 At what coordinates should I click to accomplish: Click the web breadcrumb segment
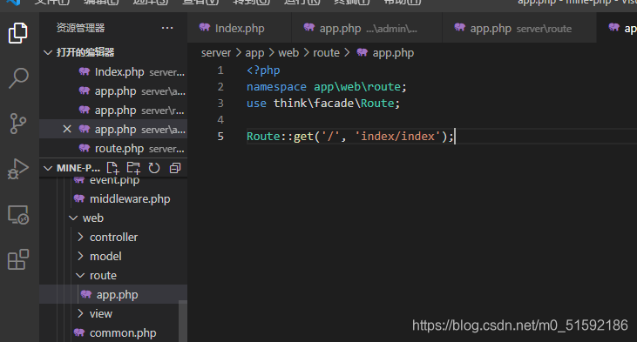pyautogui.click(x=288, y=53)
